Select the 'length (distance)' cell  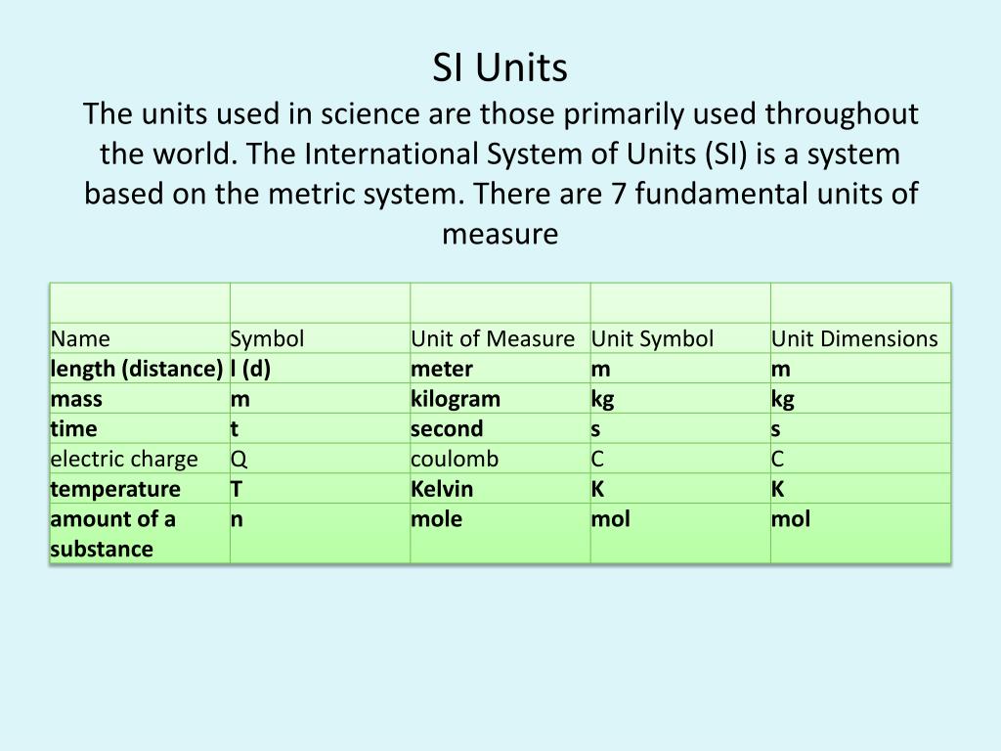(140, 369)
